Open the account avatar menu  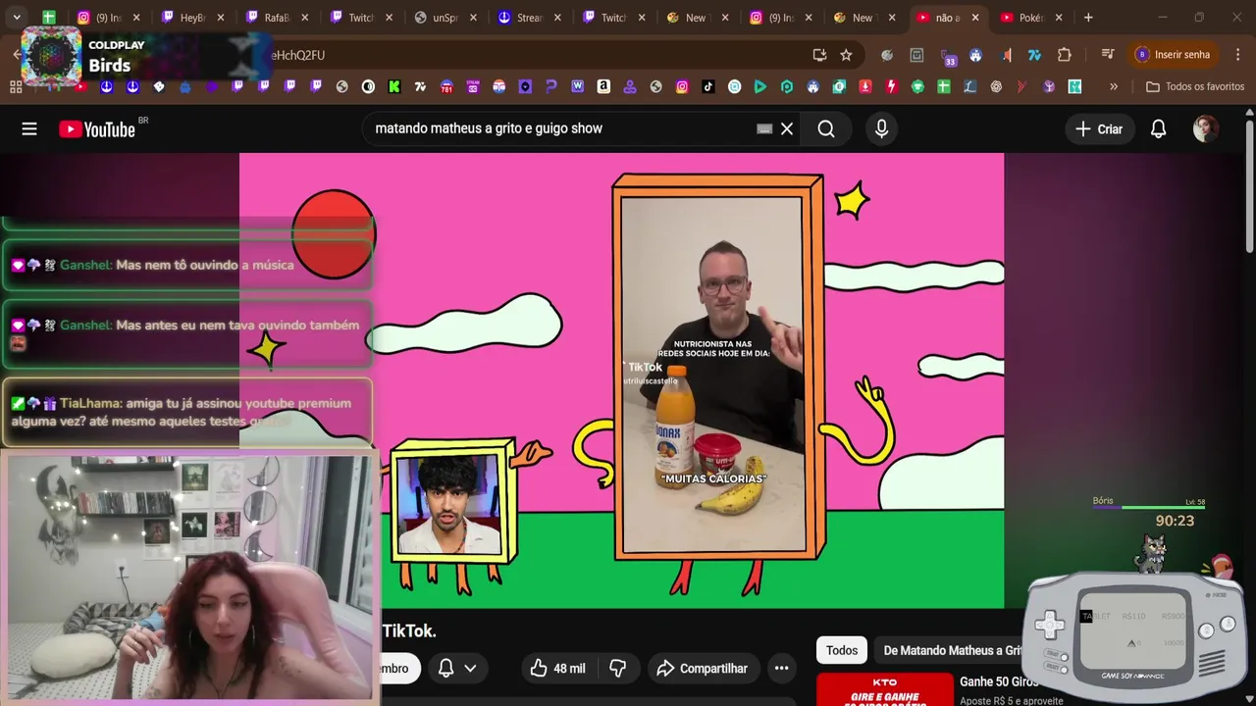coord(1205,128)
